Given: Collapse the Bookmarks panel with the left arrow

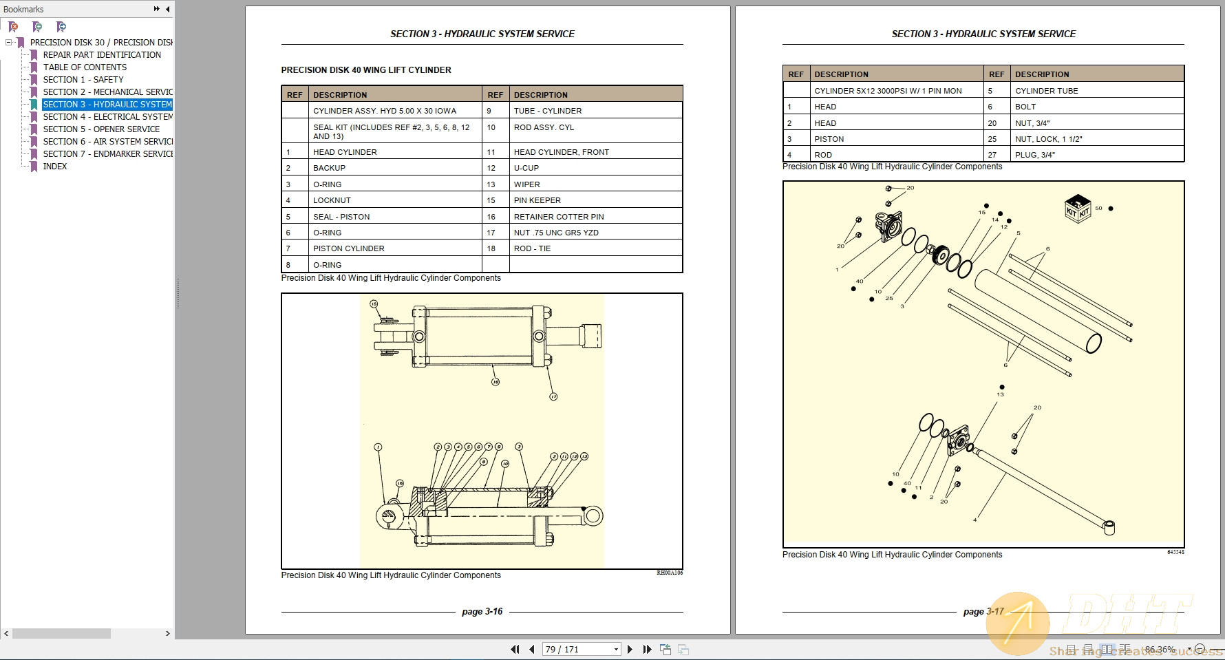Looking at the screenshot, I should coord(168,9).
